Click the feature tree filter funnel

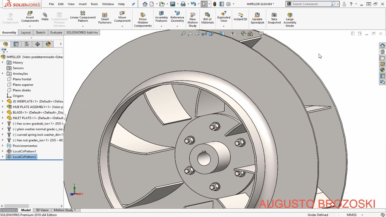(4, 51)
